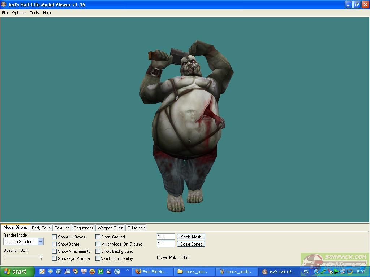Toggle Show Eye Position checkbox
This screenshot has height=277, width=370.
pyautogui.click(x=55, y=258)
